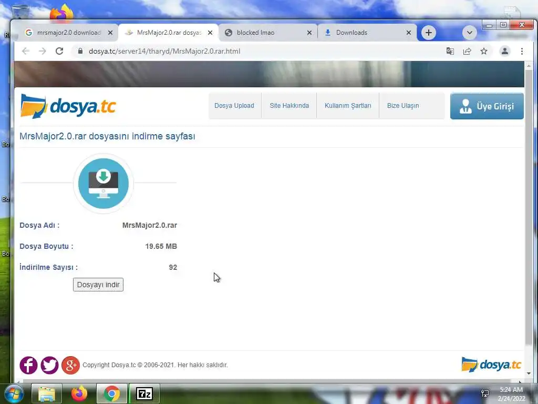Image resolution: width=538 pixels, height=404 pixels.
Task: Click the MrsMajor2.0.rar file name text
Action: point(150,225)
